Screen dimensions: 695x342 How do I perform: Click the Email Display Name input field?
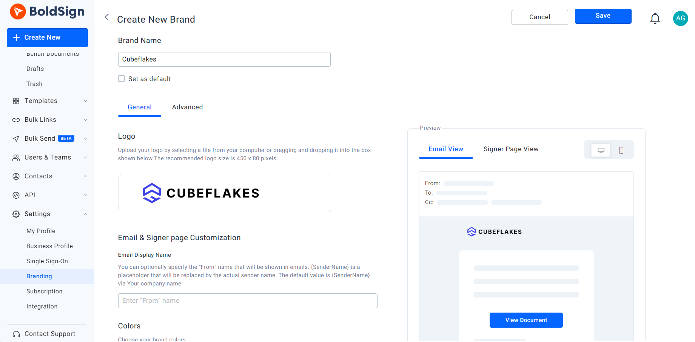[x=248, y=301]
